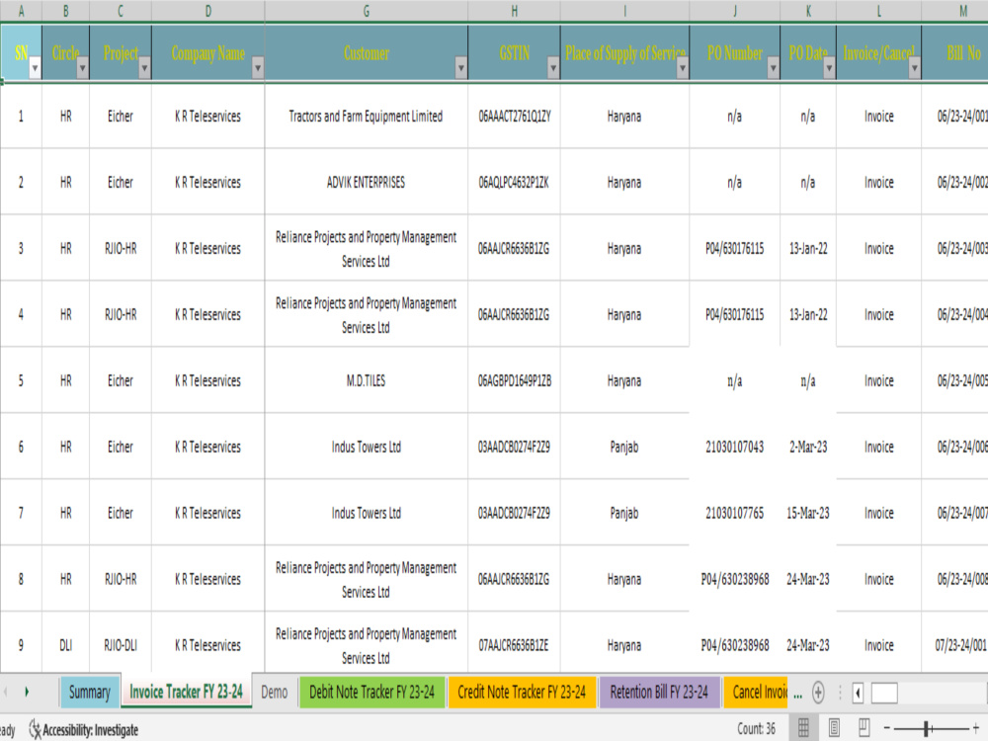
Task: Select GSTIN cell 06AGBPD1649P1ZB
Action: point(514,380)
